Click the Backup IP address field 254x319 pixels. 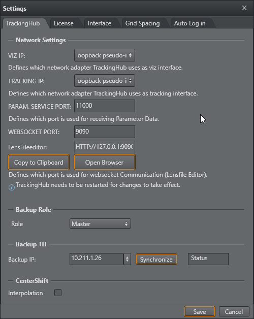click(97, 259)
